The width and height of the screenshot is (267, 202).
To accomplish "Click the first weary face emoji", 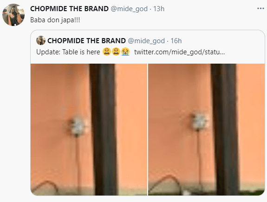I will (x=107, y=52).
